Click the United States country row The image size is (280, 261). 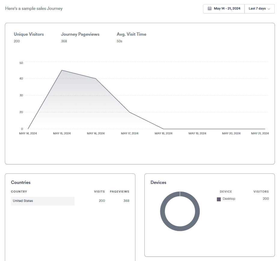pos(43,201)
